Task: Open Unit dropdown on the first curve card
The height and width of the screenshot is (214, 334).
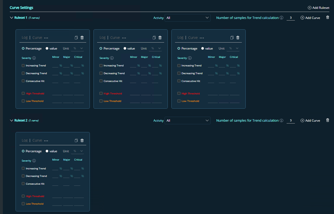Action: pos(78,49)
